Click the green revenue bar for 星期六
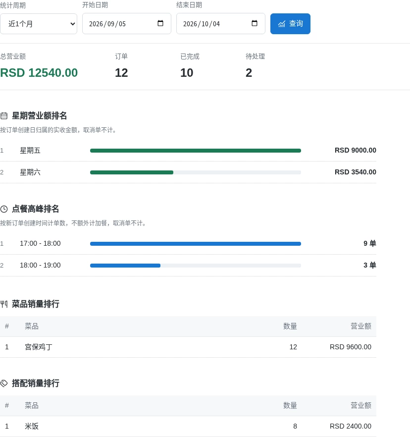The width and height of the screenshot is (410, 437). pos(132,172)
